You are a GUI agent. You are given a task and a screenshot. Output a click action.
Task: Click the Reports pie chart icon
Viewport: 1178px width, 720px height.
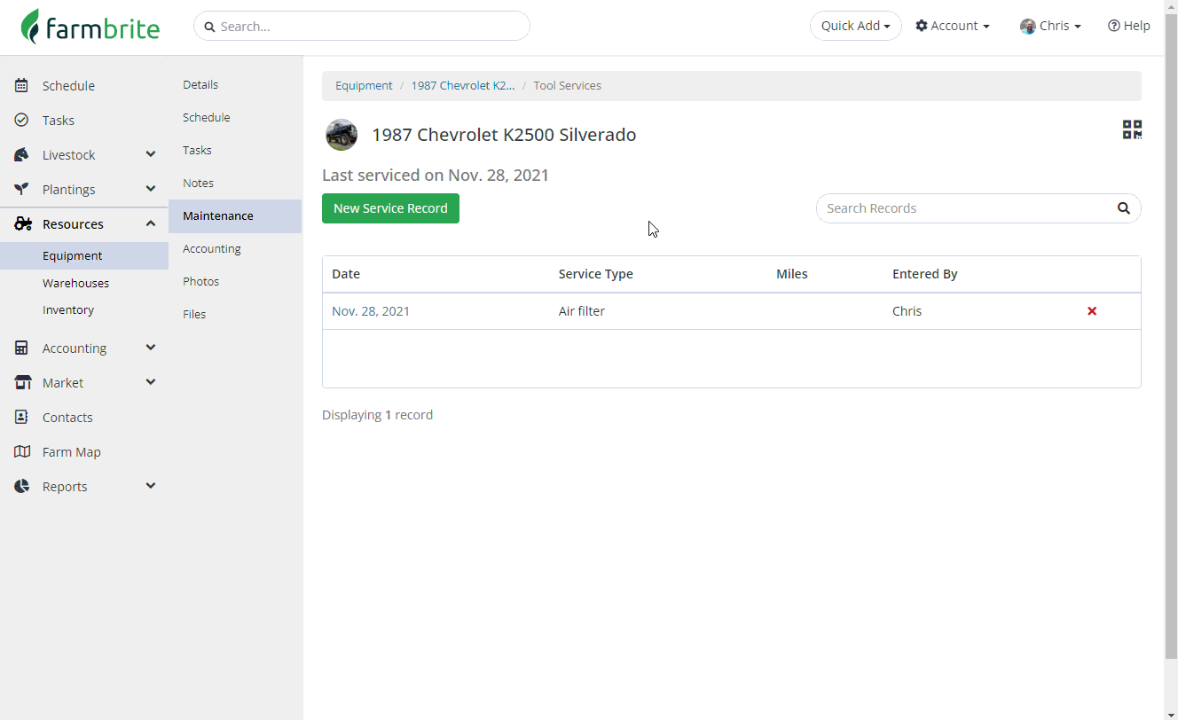point(21,487)
